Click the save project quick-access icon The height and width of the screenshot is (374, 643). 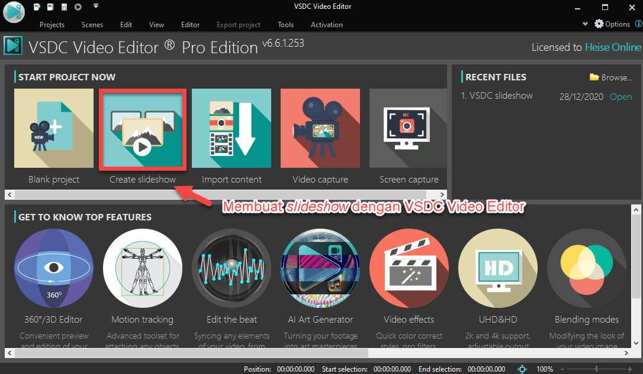(64, 6)
